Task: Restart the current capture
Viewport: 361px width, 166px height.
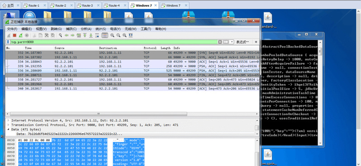Action: tap(21, 36)
